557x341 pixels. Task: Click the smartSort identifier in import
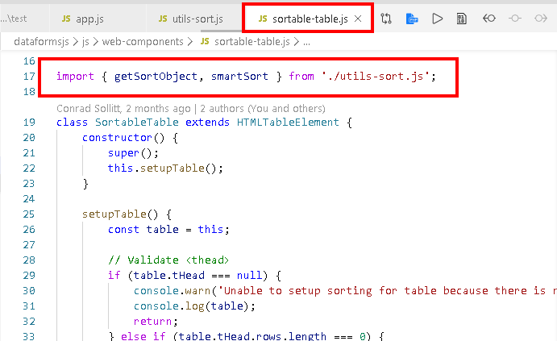pyautogui.click(x=239, y=76)
